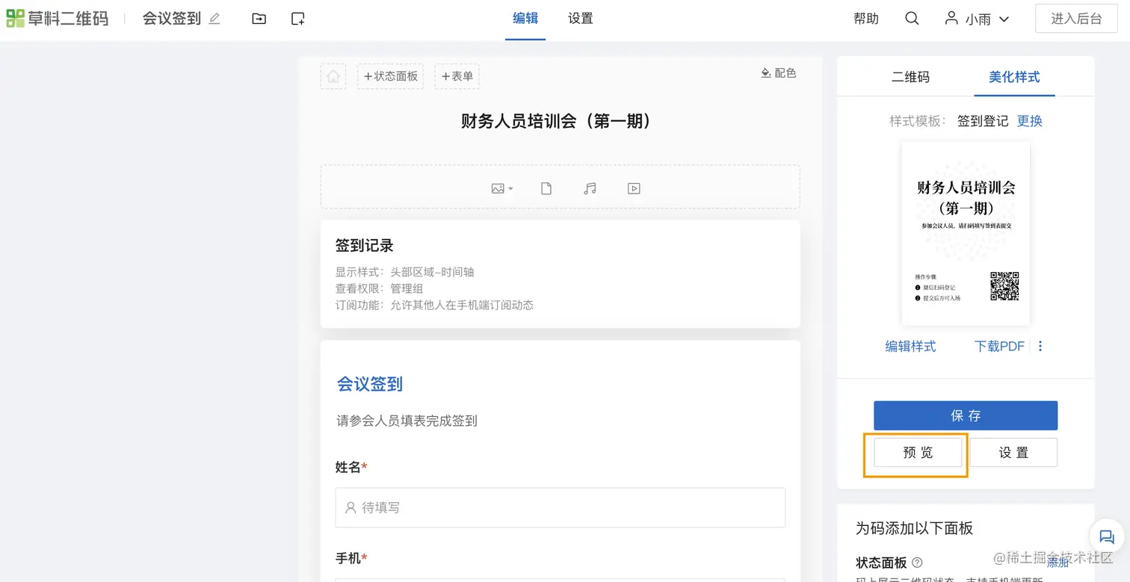This screenshot has width=1130, height=582.
Task: Click the 配色 paint bucket button
Action: tap(779, 73)
